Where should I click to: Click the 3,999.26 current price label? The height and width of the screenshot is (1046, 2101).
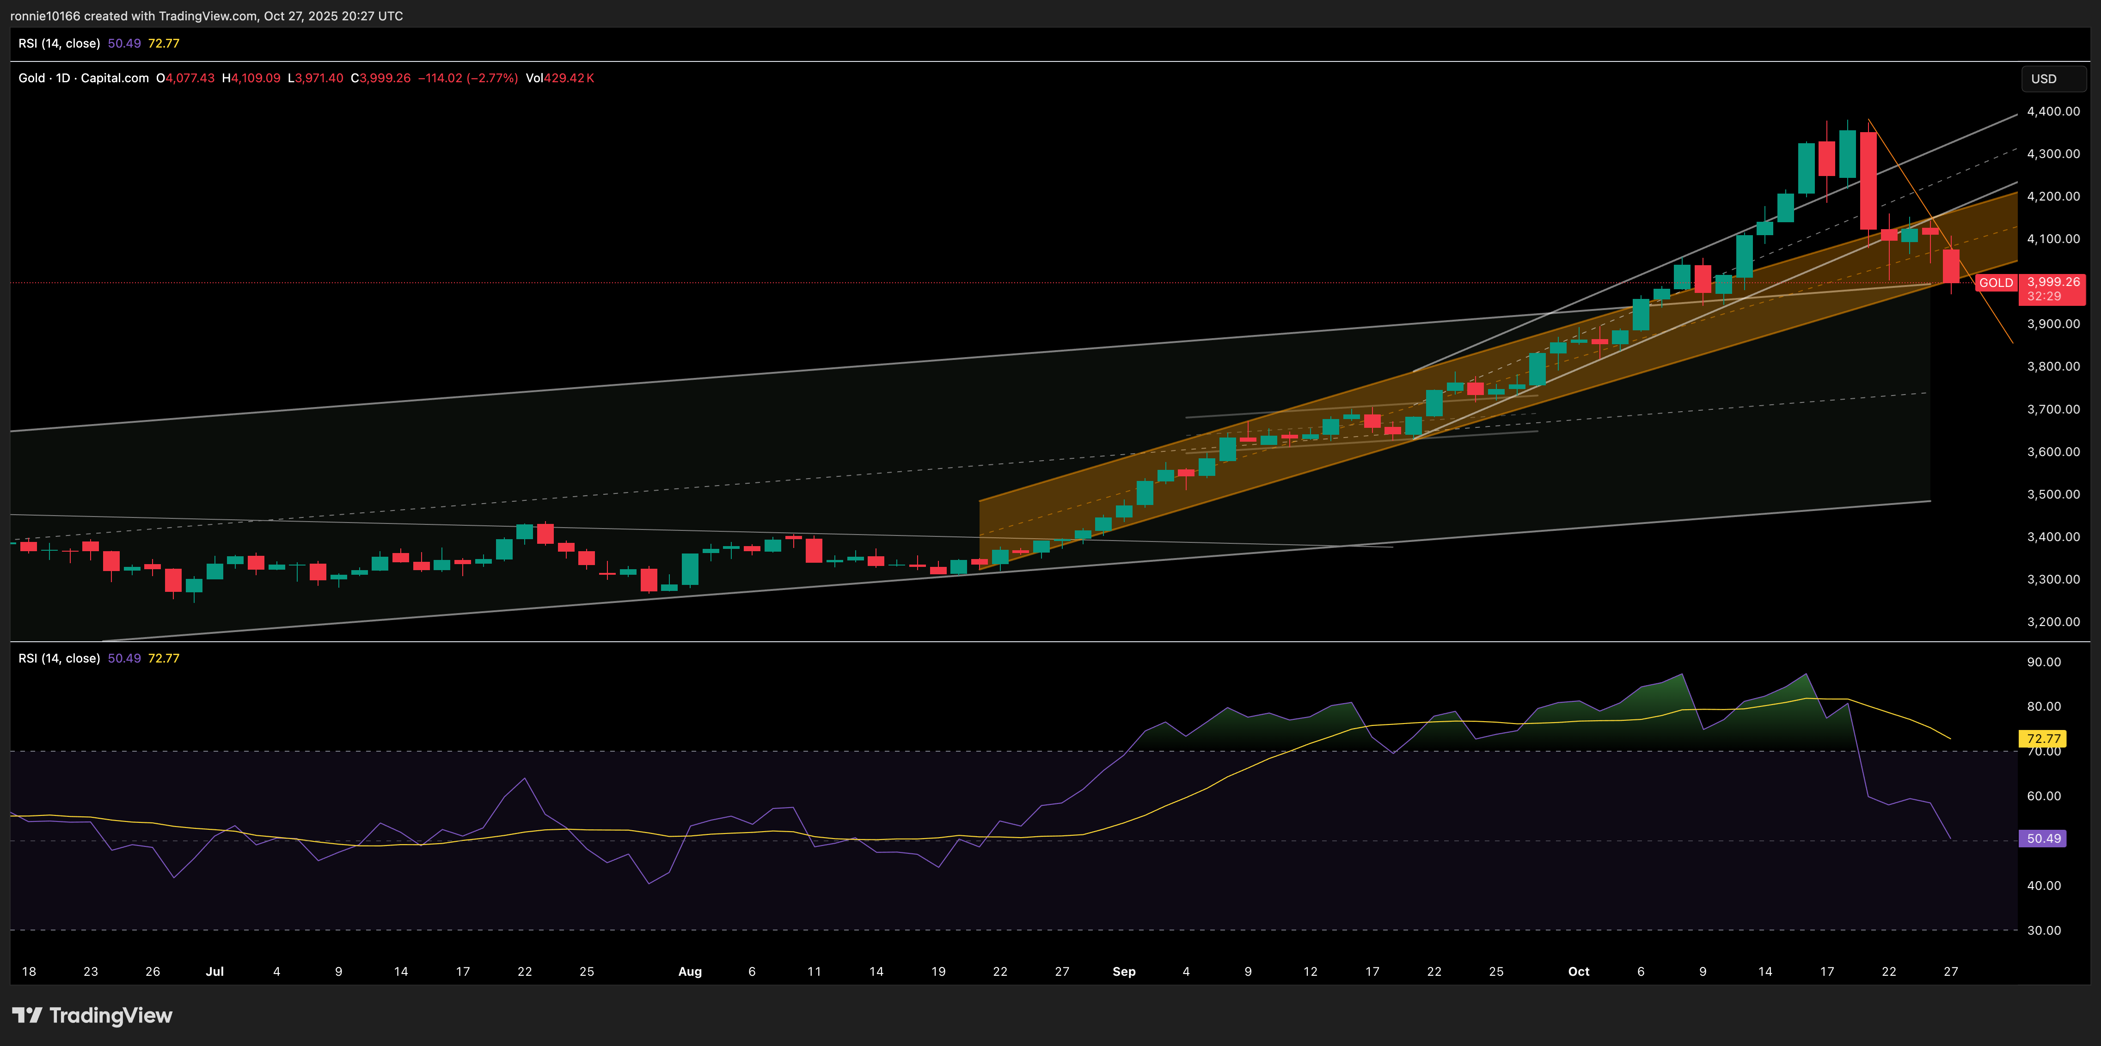pyautogui.click(x=2053, y=282)
